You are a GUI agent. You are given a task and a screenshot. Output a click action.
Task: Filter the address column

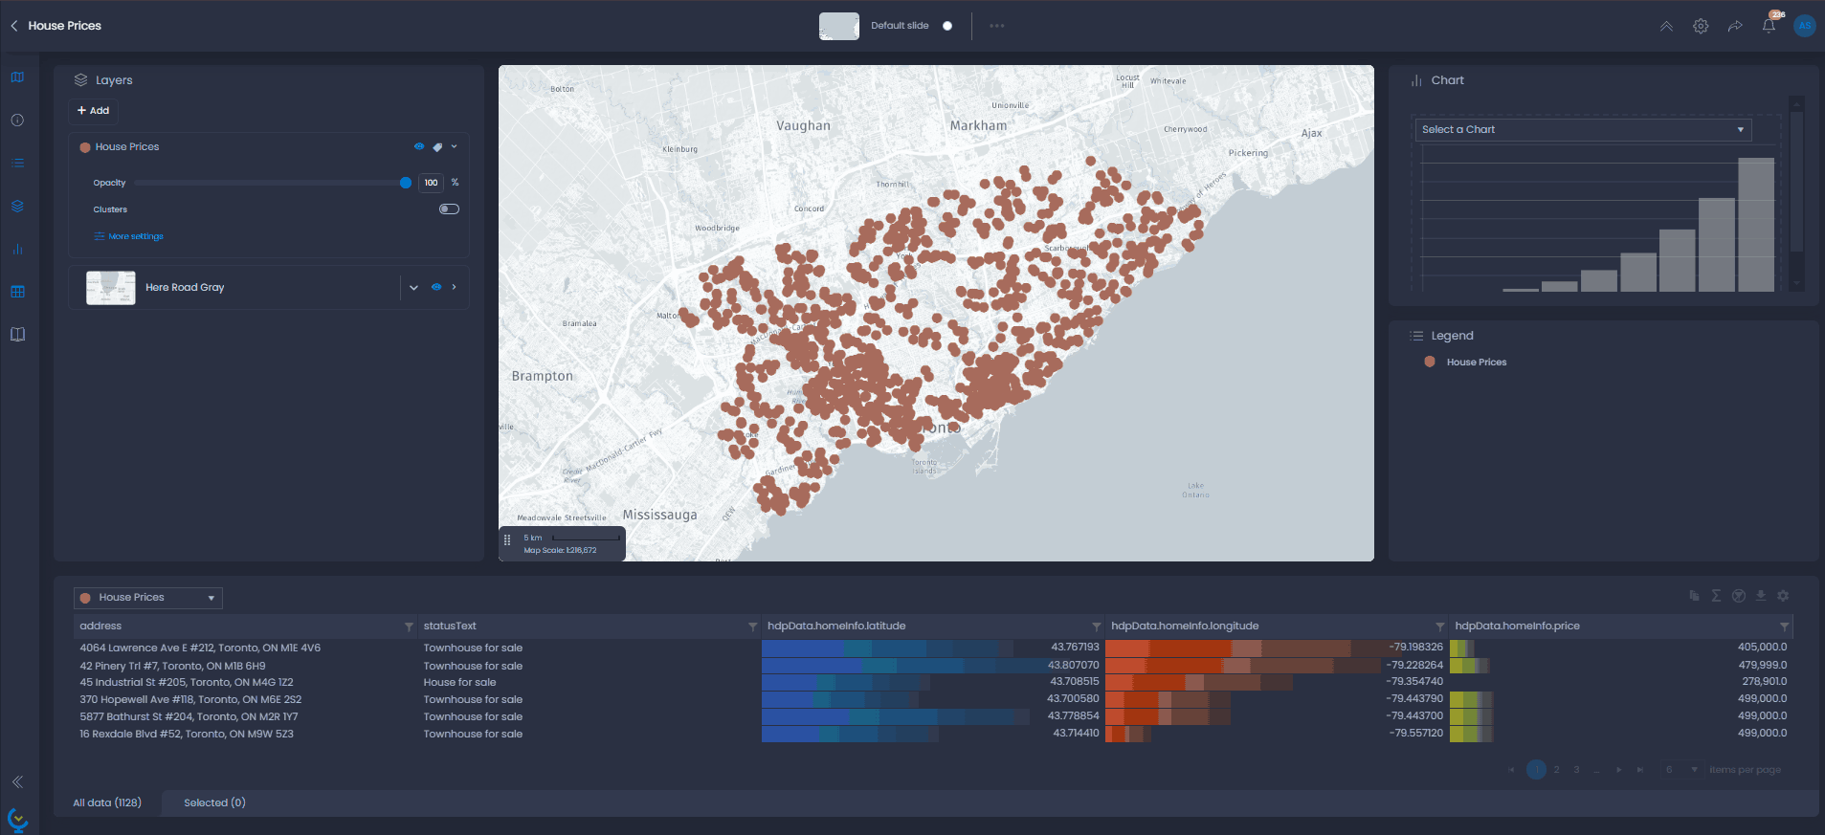click(409, 626)
